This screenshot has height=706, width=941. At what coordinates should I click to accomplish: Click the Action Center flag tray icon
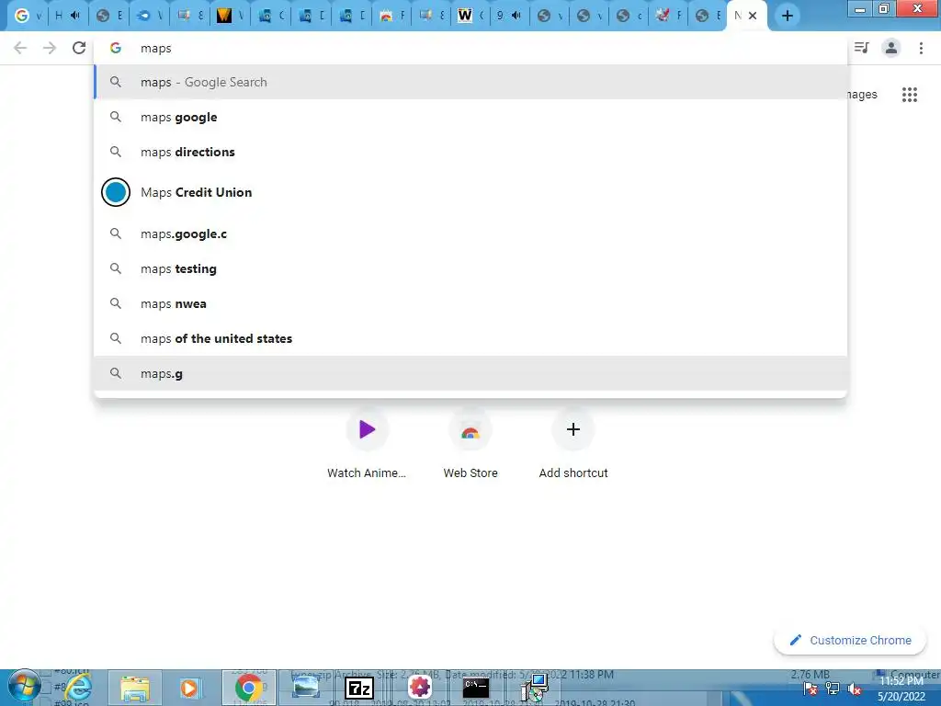(811, 689)
